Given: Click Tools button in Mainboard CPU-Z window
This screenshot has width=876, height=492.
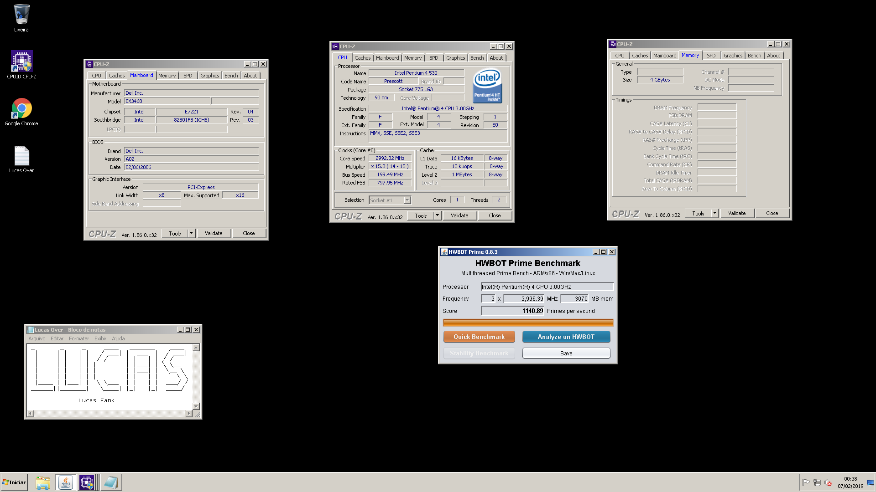Looking at the screenshot, I should (175, 233).
